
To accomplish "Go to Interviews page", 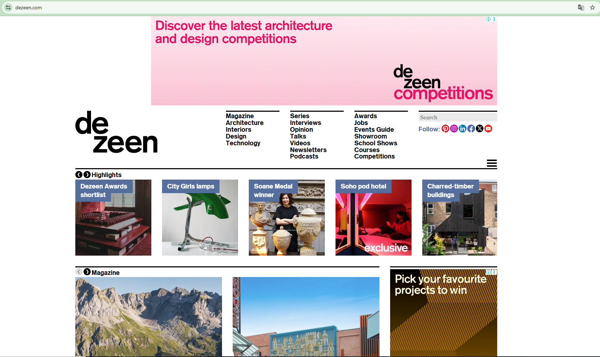I will pyautogui.click(x=306, y=123).
